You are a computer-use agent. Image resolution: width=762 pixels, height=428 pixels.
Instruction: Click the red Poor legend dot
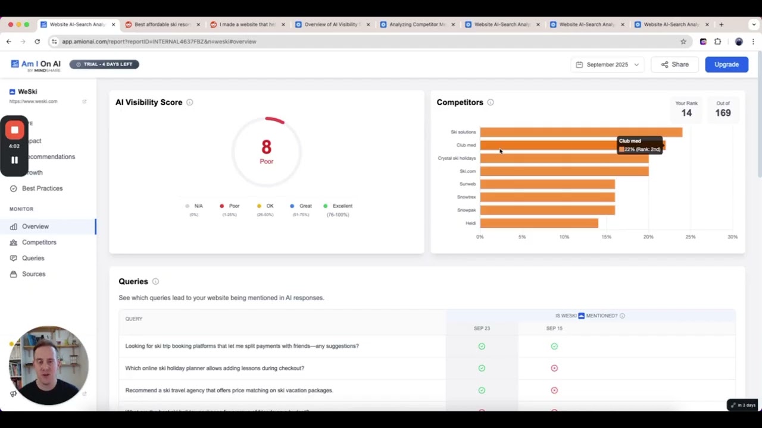222,206
